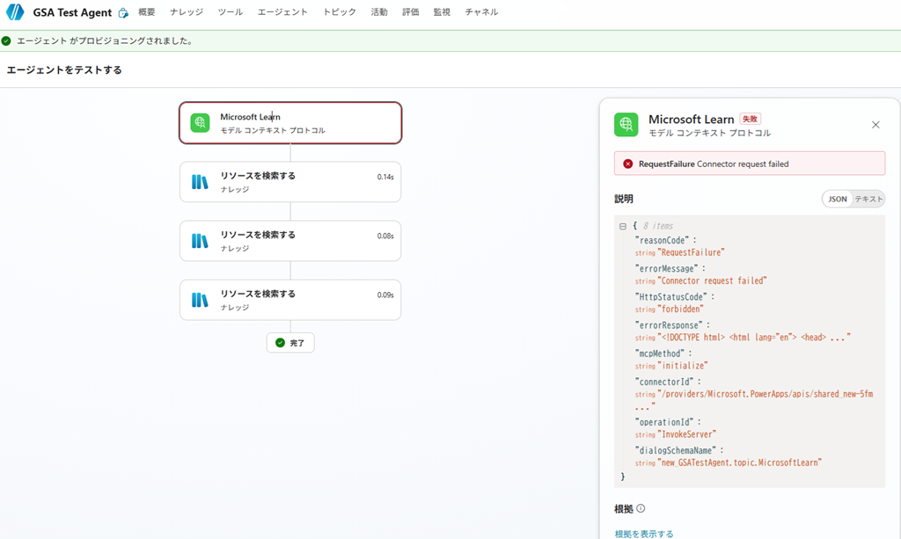Switch description view to JSON

pos(838,199)
